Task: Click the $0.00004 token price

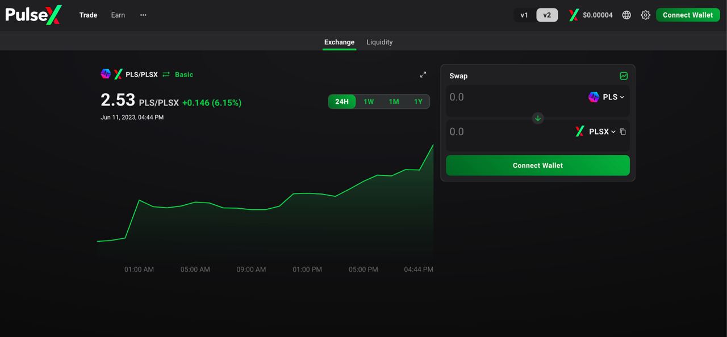Action: 598,15
